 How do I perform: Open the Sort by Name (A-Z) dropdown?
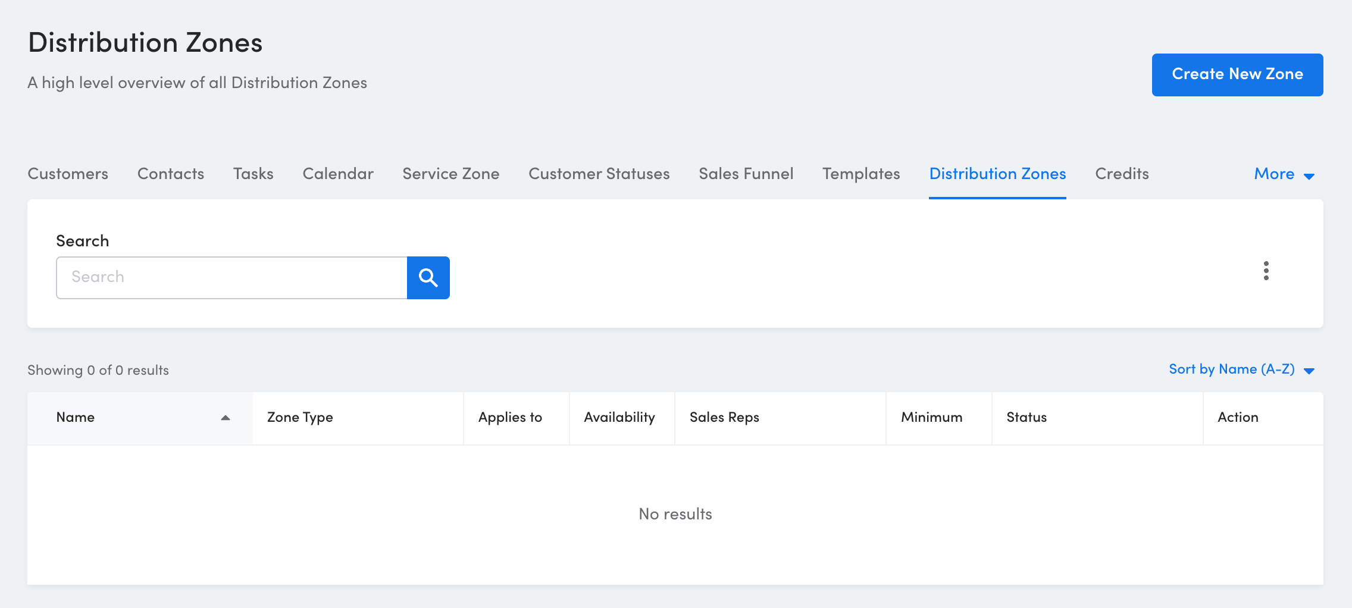click(1242, 369)
